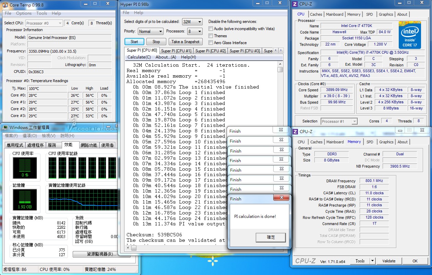The width and height of the screenshot is (432, 275).
Task: Open Core Temp File menu
Action: pyautogui.click(x=8, y=13)
